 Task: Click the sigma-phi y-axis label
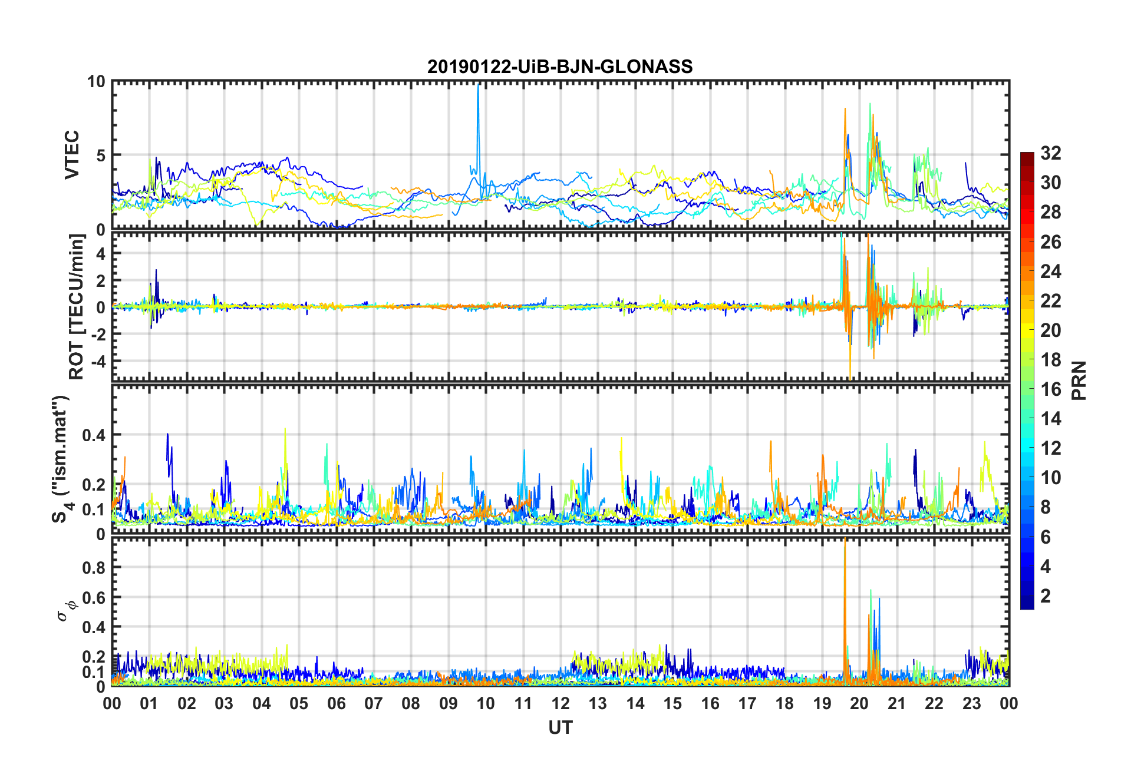pos(66,610)
